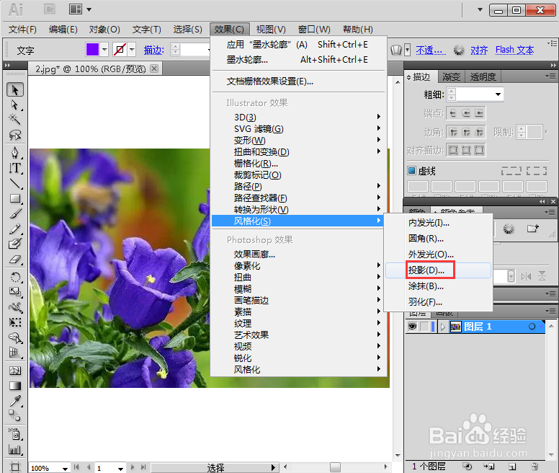Toggle visibility eye of 图层 1
Screen dimensions: 559x473
pyautogui.click(x=412, y=327)
